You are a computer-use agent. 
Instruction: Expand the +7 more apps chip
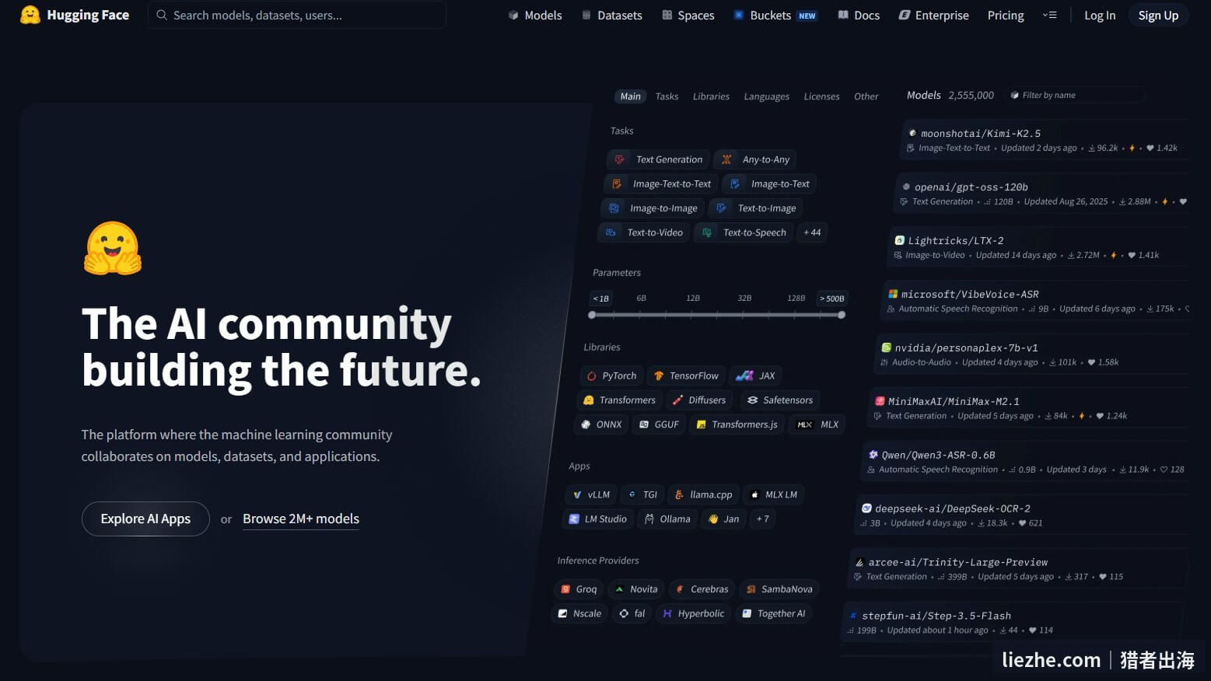point(763,519)
